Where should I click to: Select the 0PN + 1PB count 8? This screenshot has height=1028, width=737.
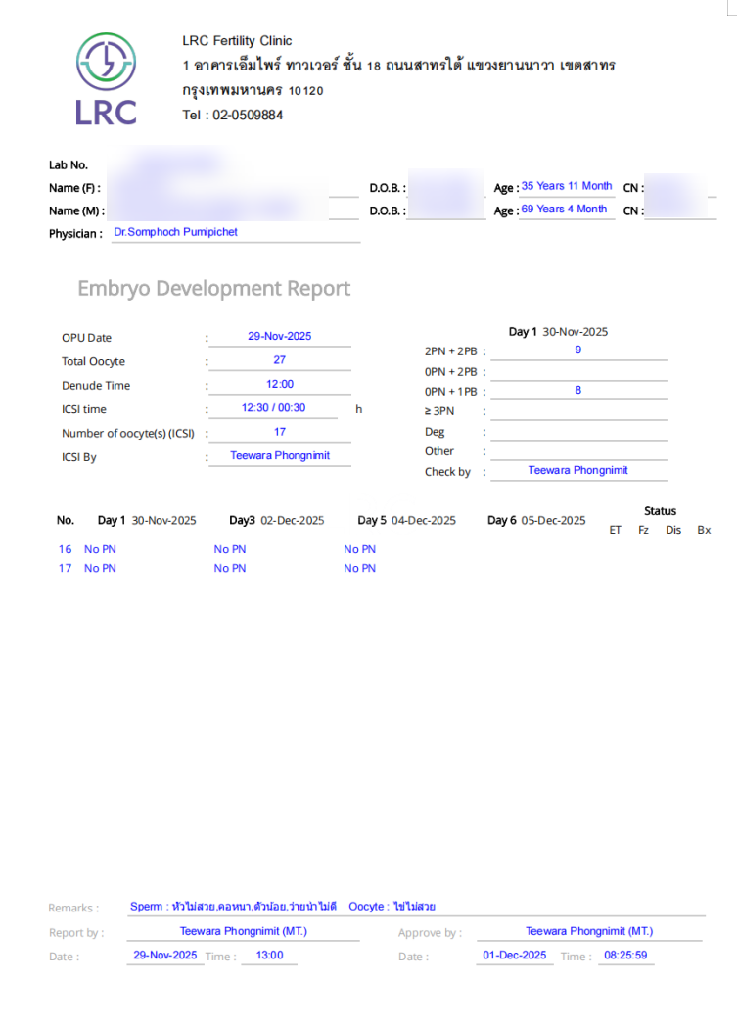coord(577,390)
